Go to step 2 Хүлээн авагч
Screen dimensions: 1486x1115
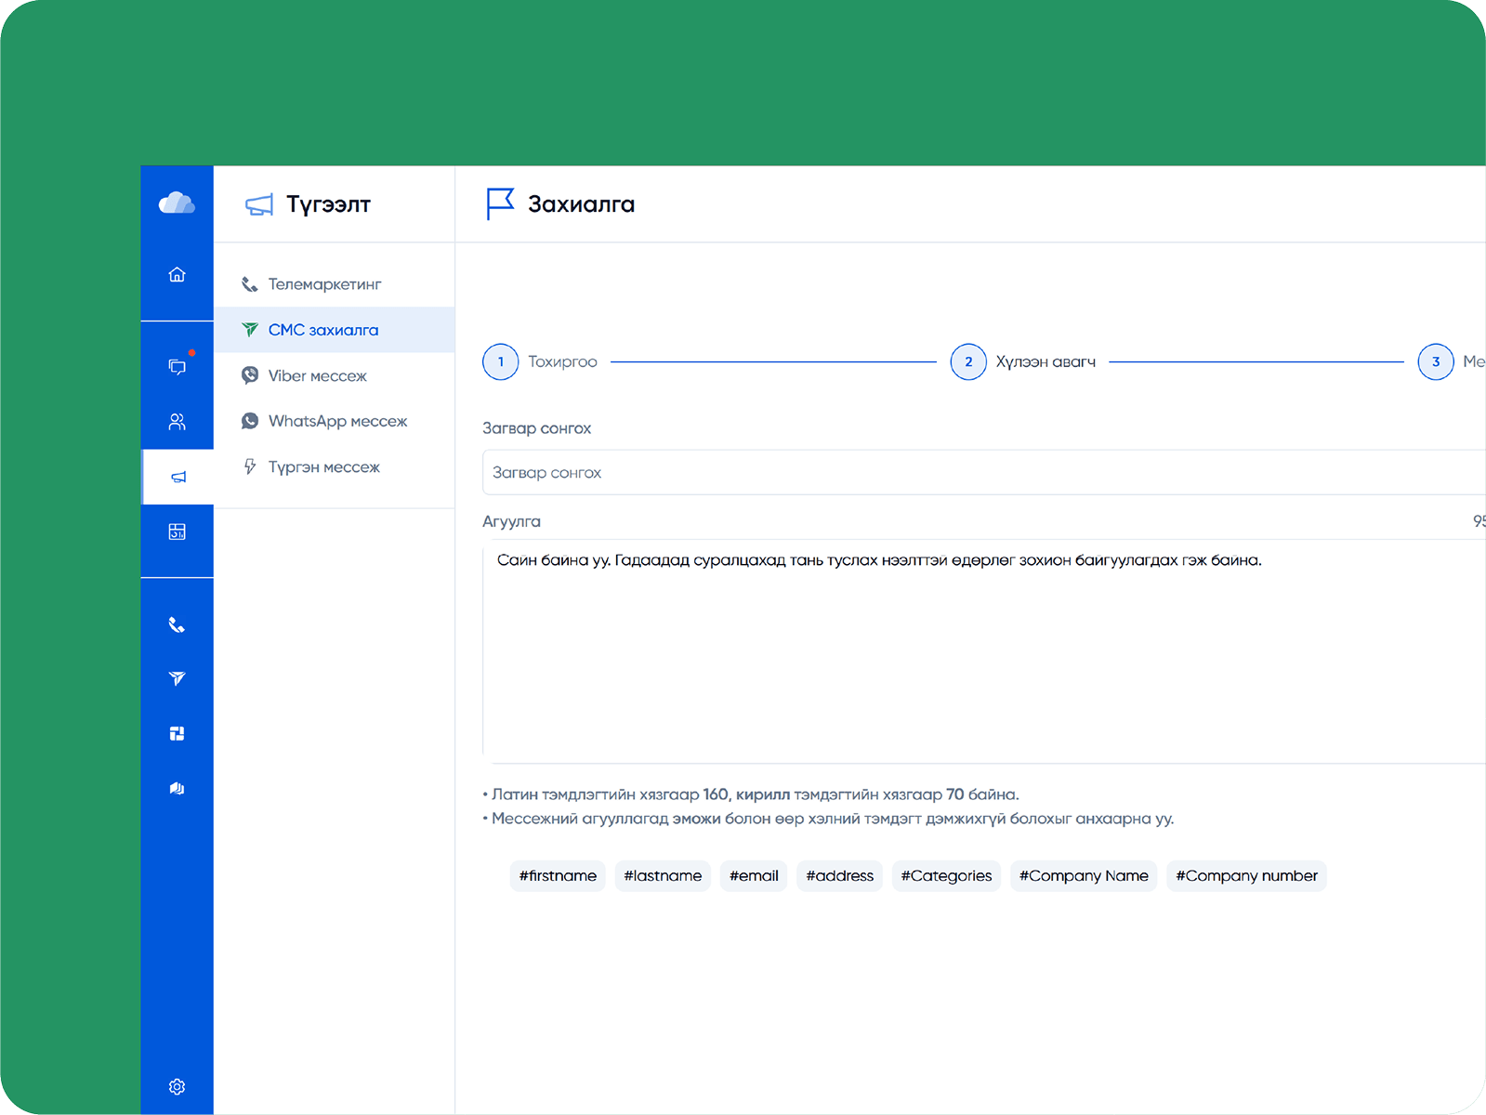click(1023, 361)
